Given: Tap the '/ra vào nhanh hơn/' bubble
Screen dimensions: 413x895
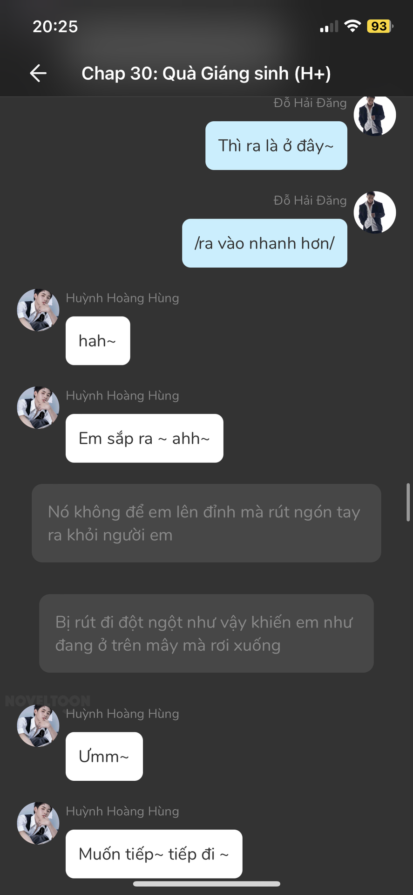Looking at the screenshot, I should [264, 243].
